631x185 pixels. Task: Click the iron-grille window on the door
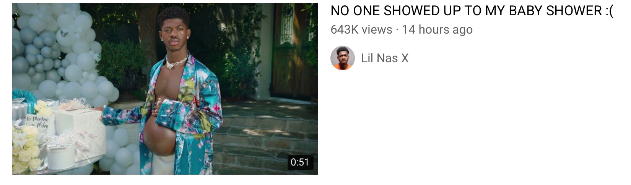(x=287, y=24)
